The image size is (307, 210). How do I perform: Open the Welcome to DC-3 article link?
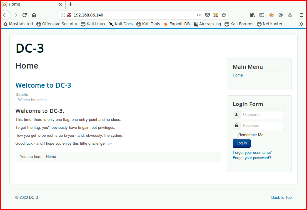click(43, 85)
